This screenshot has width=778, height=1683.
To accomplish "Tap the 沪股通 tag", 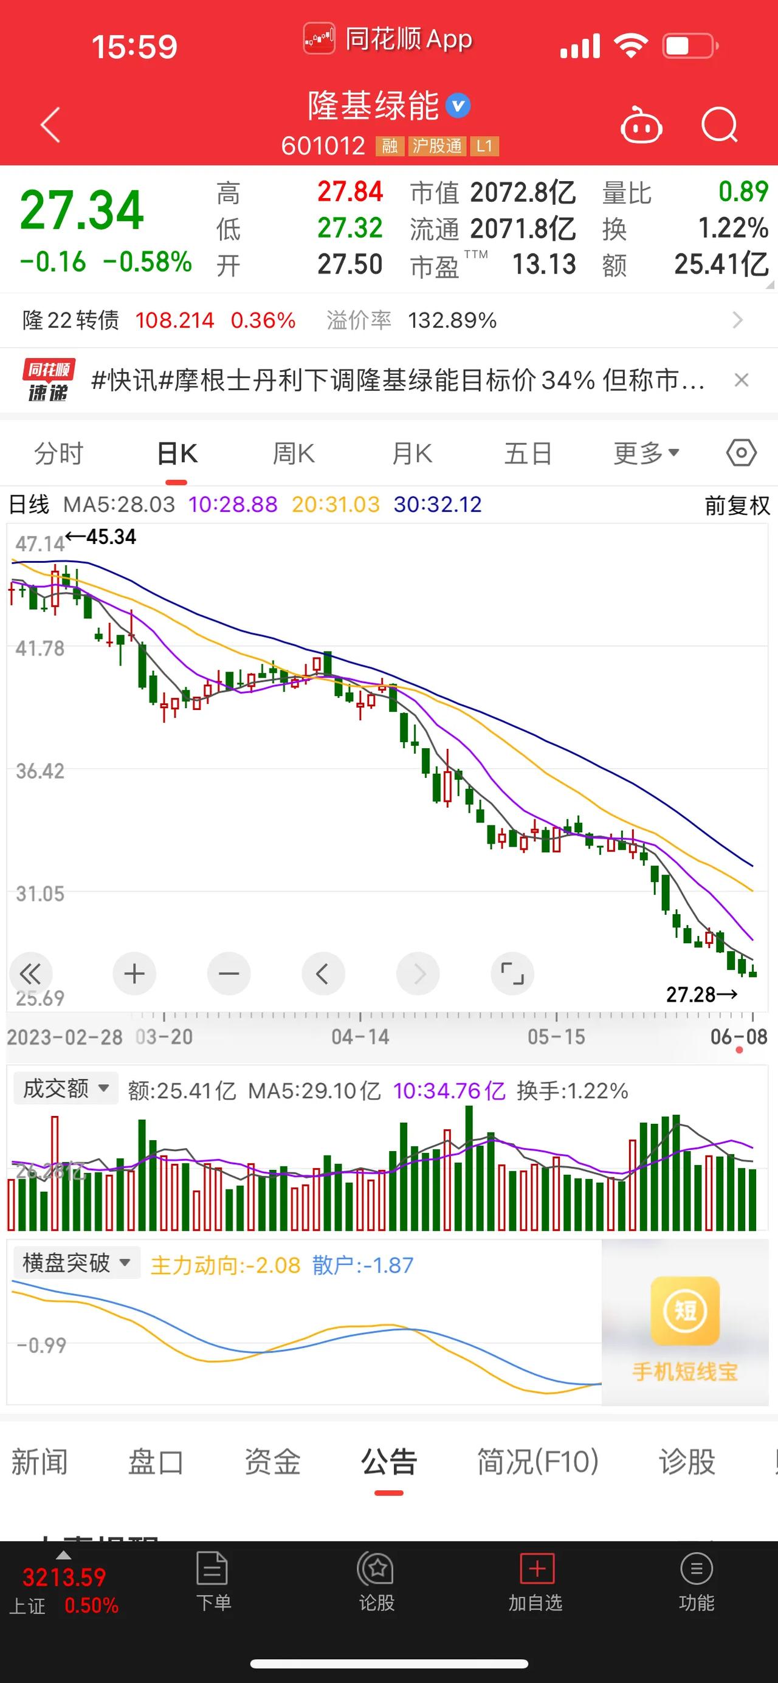I will pyautogui.click(x=437, y=146).
